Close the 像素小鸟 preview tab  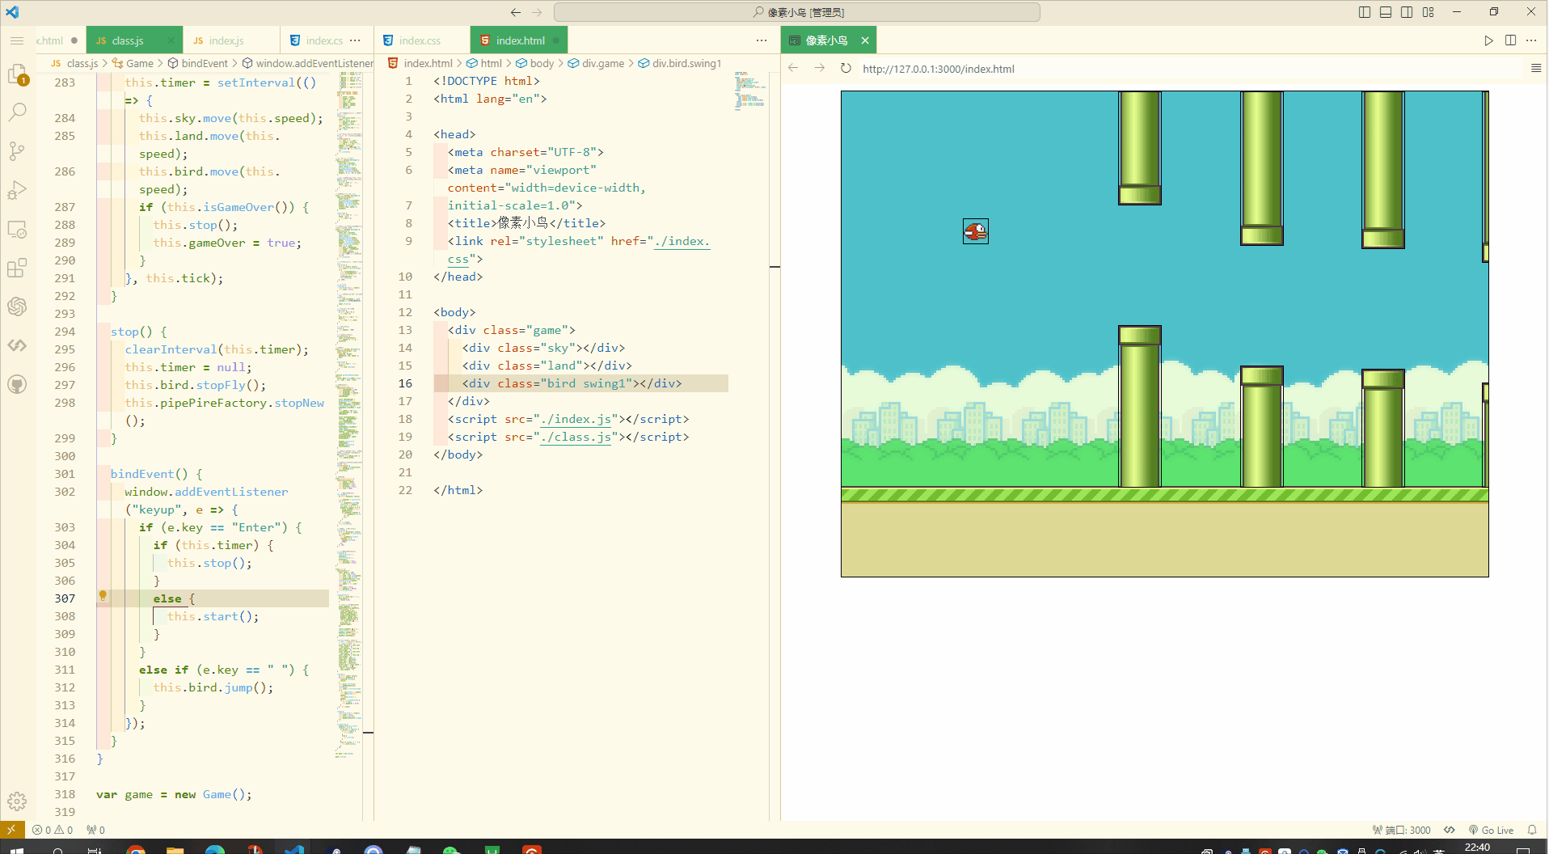[865, 40]
